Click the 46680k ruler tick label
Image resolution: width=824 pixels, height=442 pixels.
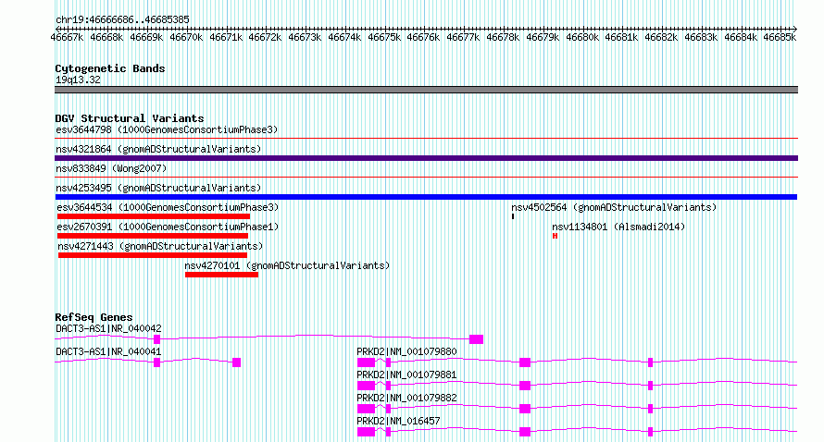pyautogui.click(x=581, y=38)
